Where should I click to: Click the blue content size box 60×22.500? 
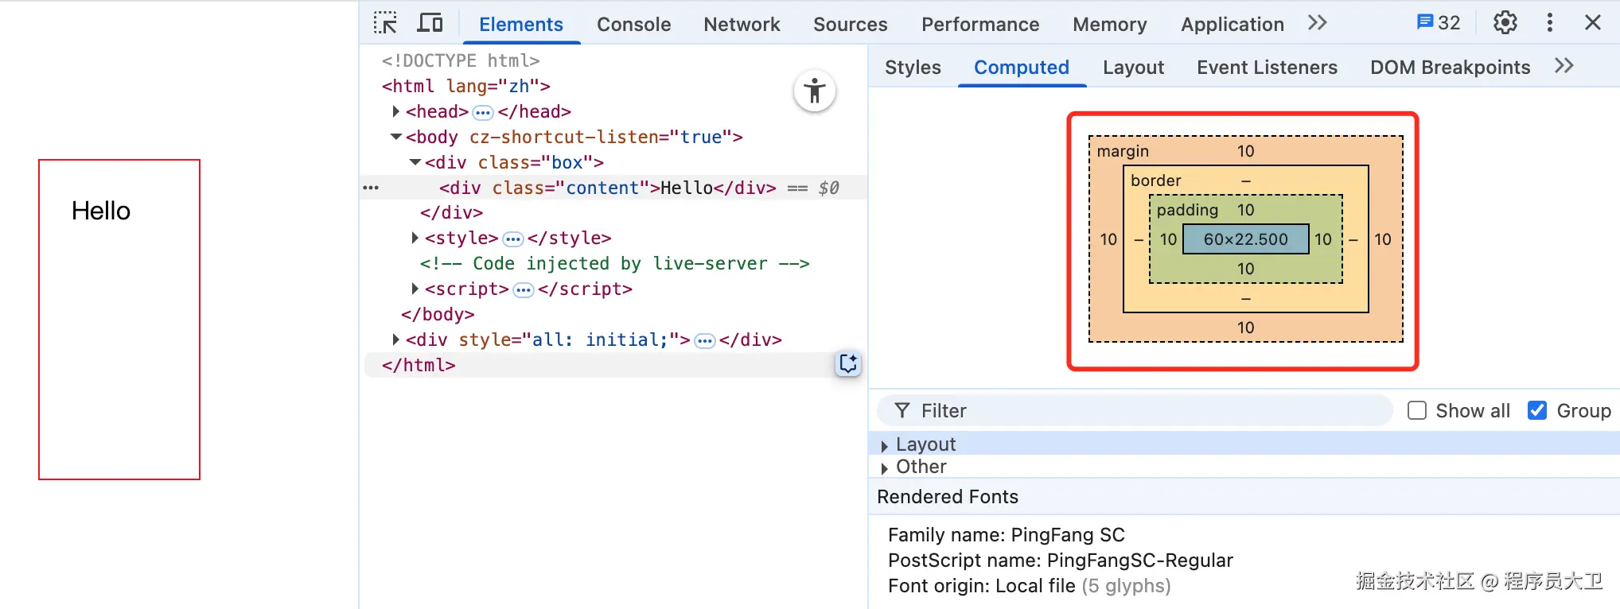coord(1245,239)
